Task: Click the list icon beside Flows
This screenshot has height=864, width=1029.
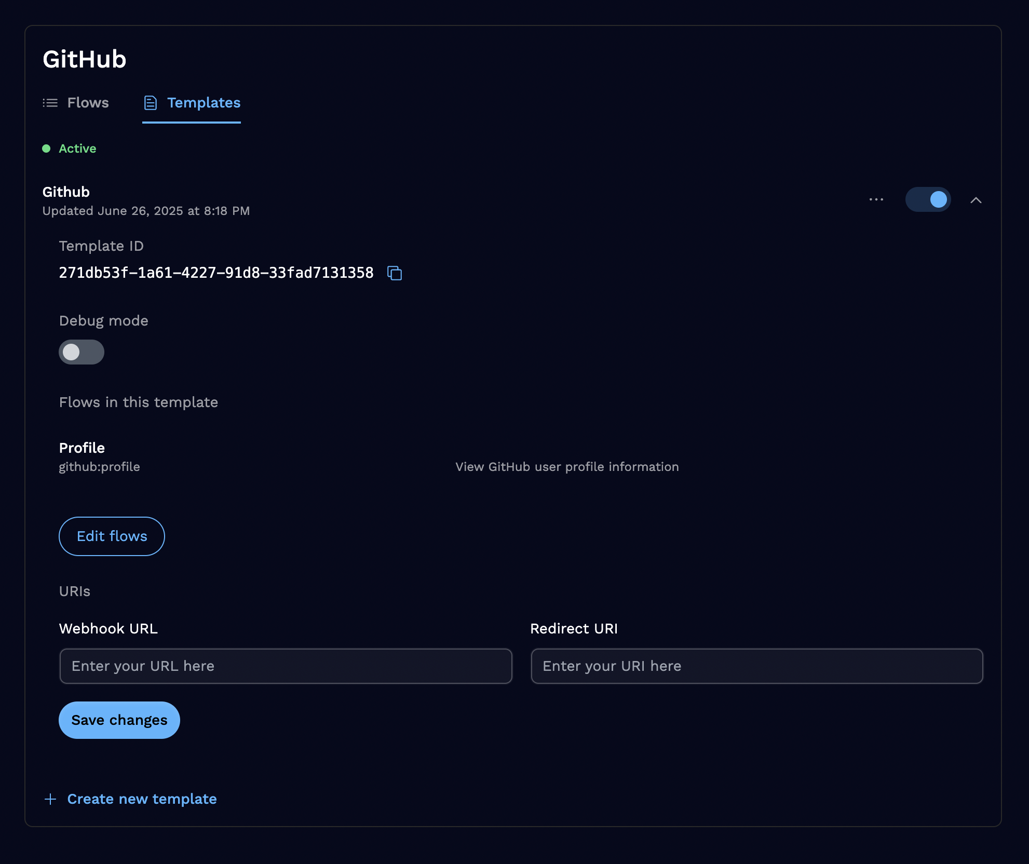Action: point(50,103)
